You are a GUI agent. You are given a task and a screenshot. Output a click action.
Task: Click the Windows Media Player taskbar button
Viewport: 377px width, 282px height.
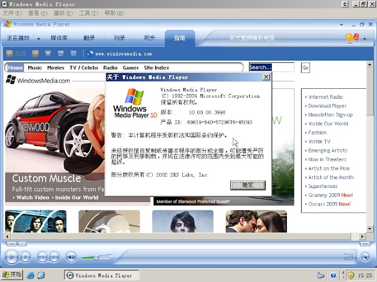click(102, 275)
